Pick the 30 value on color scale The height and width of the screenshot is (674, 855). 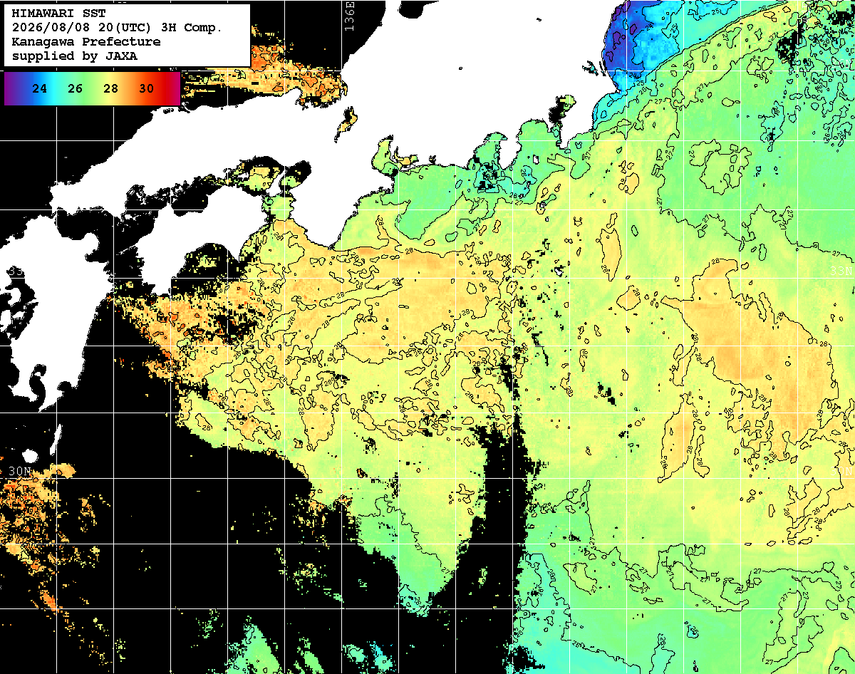pos(147,88)
